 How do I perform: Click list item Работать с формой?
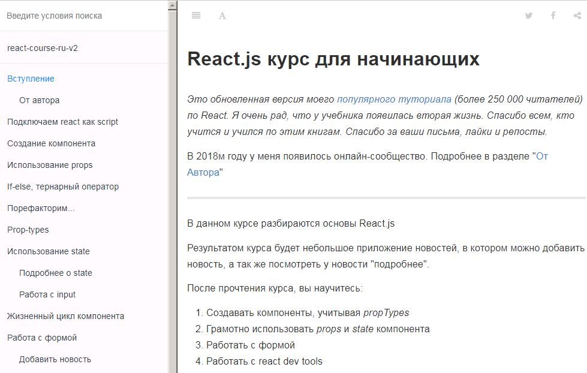tap(251, 345)
